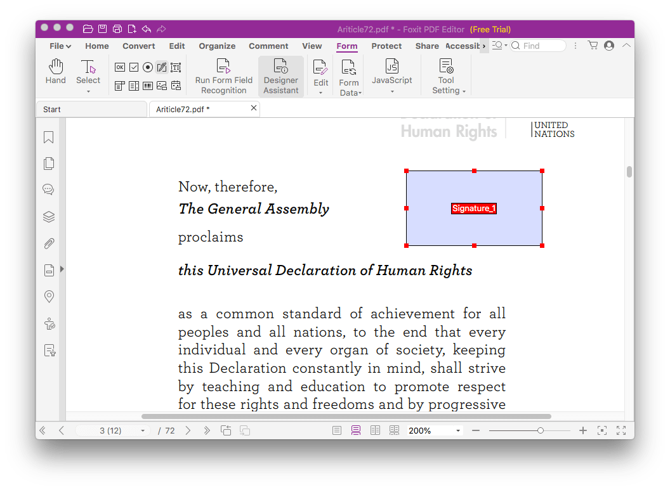Viewport: 670px width, 490px height.
Task: Expand the JavaScript dropdown
Action: click(391, 81)
